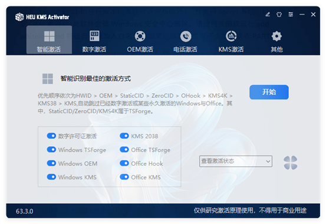Viewport: 326px width, 224px height.
Task: Click the edit pencil icon in title bar
Action: pyautogui.click(x=268, y=14)
